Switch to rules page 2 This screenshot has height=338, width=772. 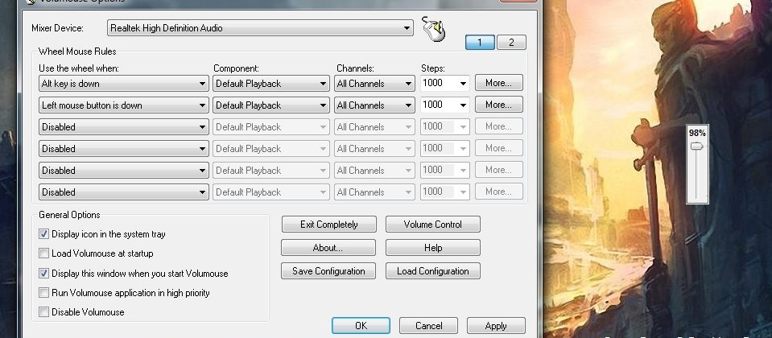[x=511, y=43]
